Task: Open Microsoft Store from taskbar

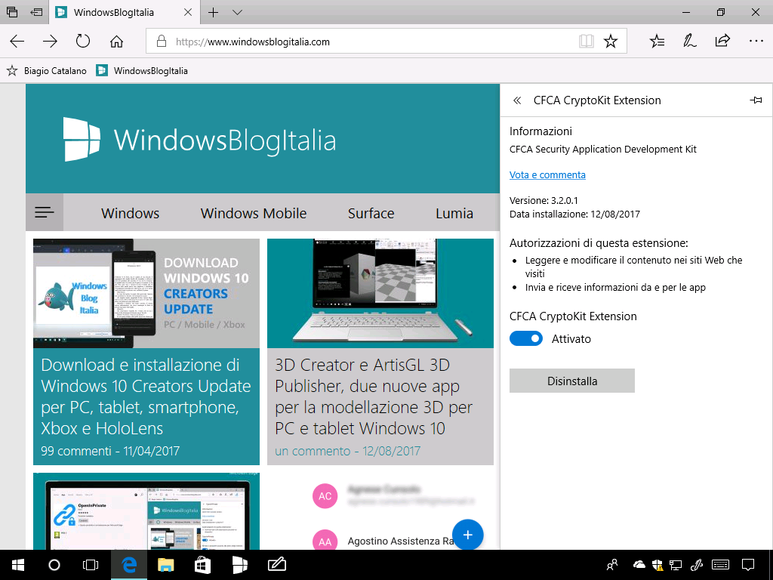Action: click(x=202, y=565)
